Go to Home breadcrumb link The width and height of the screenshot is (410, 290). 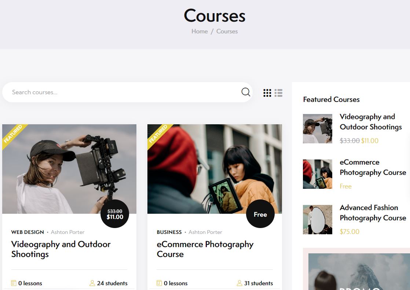tap(199, 32)
